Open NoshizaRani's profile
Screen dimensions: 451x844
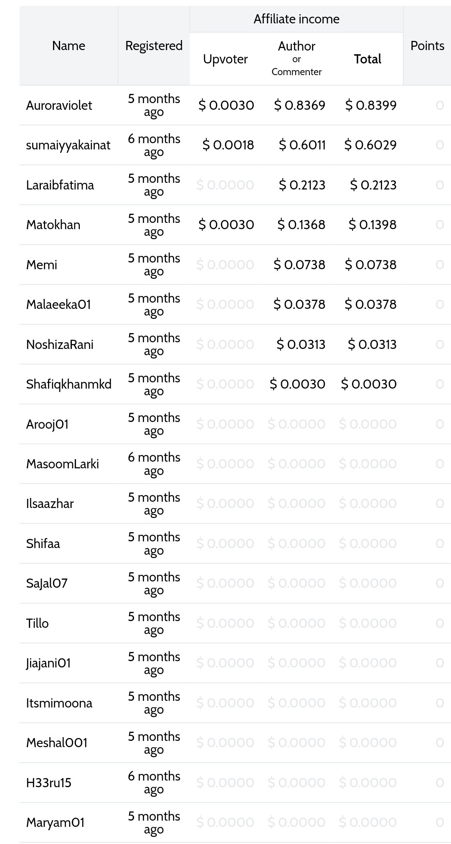tap(60, 344)
